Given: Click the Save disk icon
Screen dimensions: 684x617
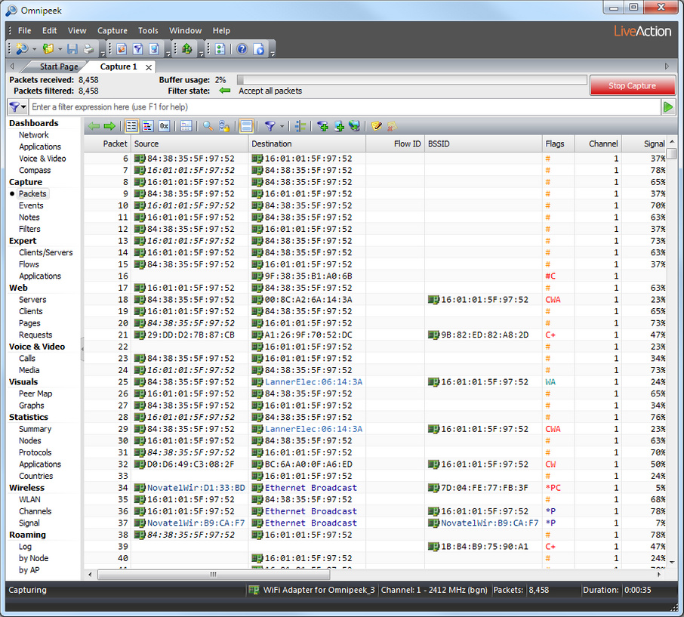Looking at the screenshot, I should [72, 49].
